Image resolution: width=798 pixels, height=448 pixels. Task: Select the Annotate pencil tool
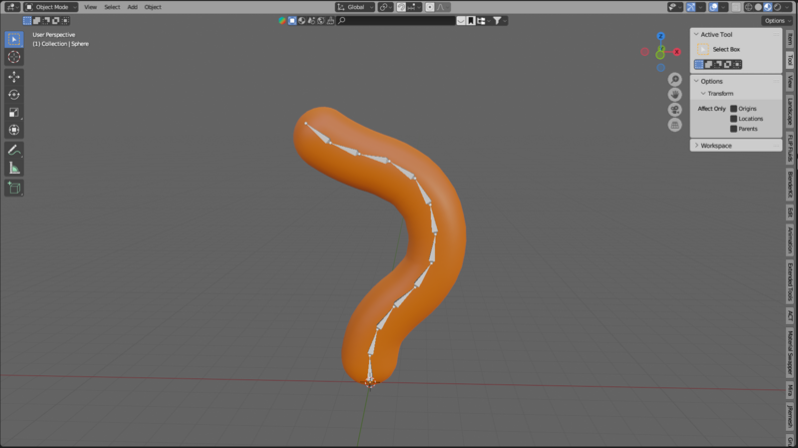point(14,150)
